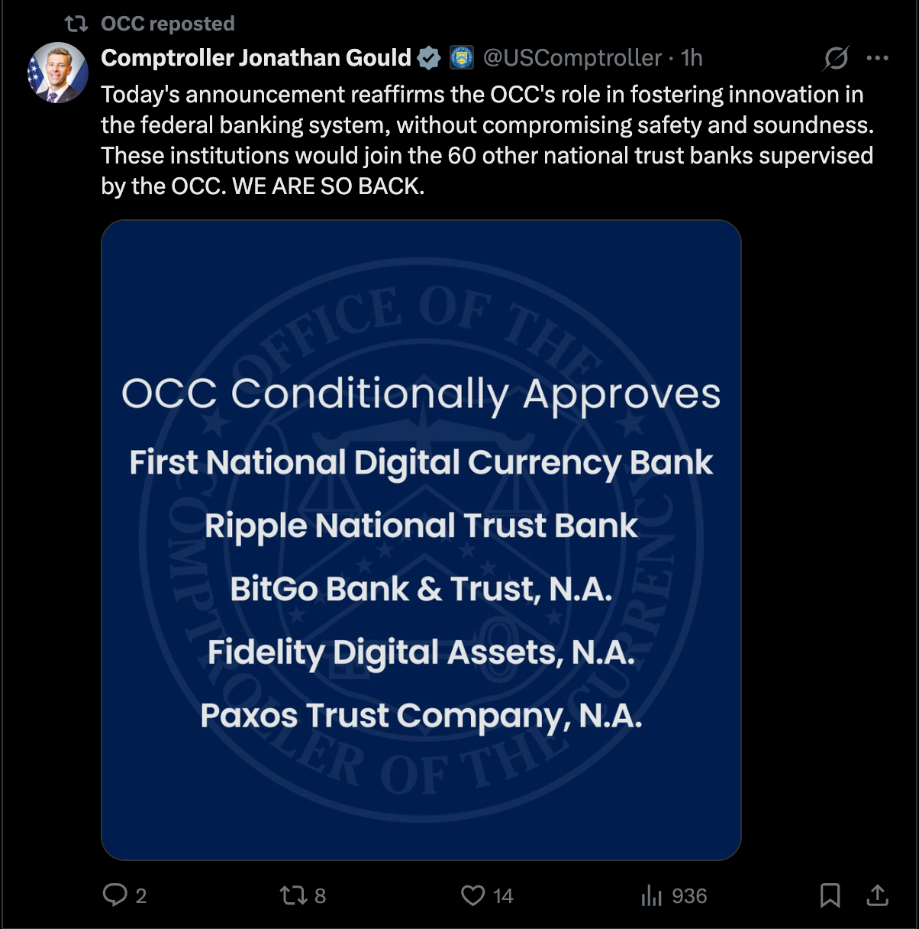This screenshot has height=929, width=919.
Task: Open the three-dot More options menu
Action: [878, 58]
